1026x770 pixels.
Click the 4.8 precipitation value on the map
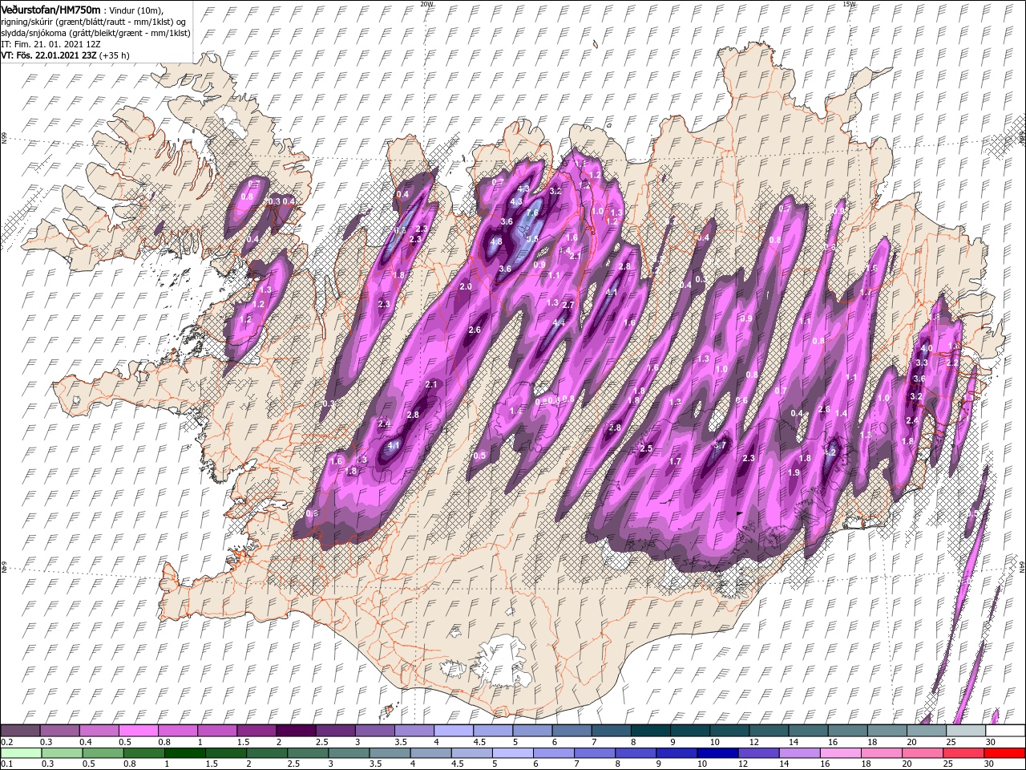pyautogui.click(x=496, y=241)
